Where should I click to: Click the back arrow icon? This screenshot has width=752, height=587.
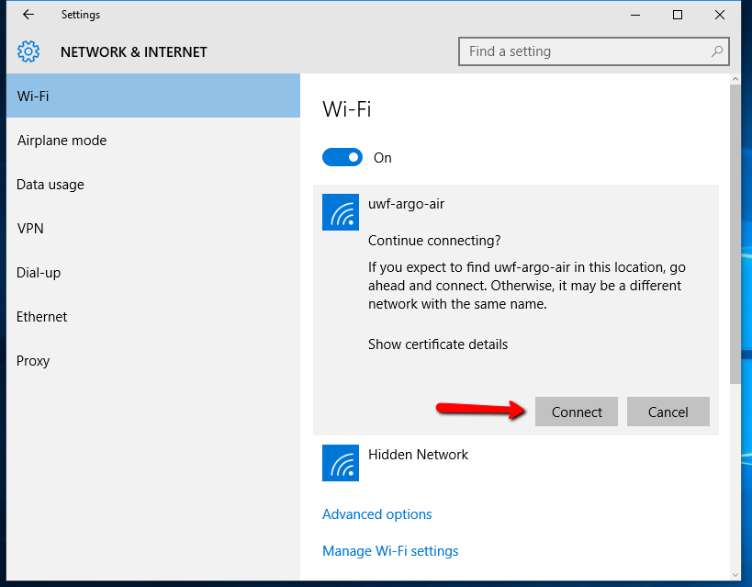[x=28, y=15]
